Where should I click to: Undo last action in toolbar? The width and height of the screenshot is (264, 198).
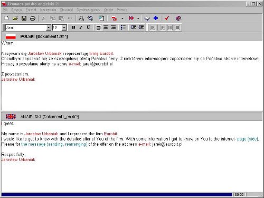point(70,18)
